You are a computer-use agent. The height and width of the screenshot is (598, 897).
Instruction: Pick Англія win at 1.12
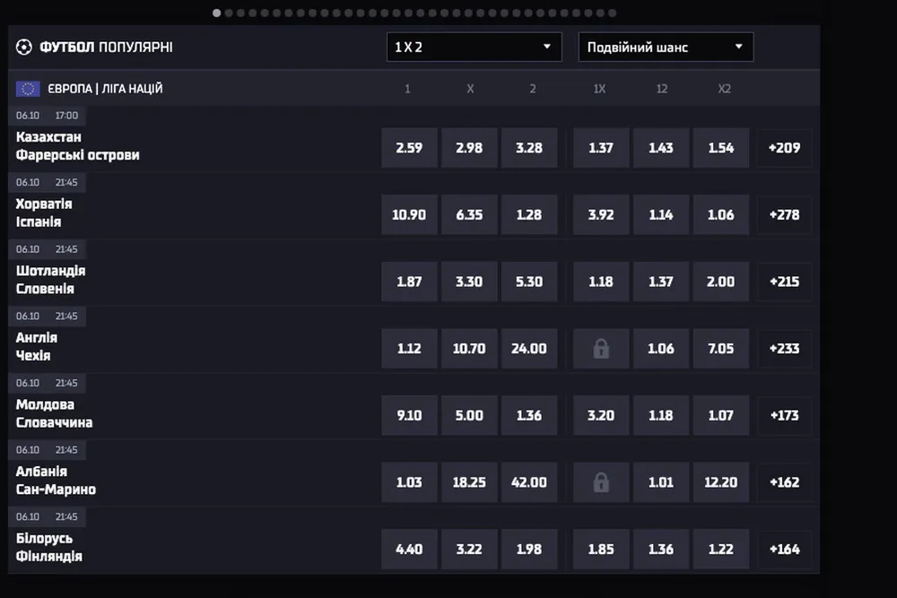[x=409, y=348]
